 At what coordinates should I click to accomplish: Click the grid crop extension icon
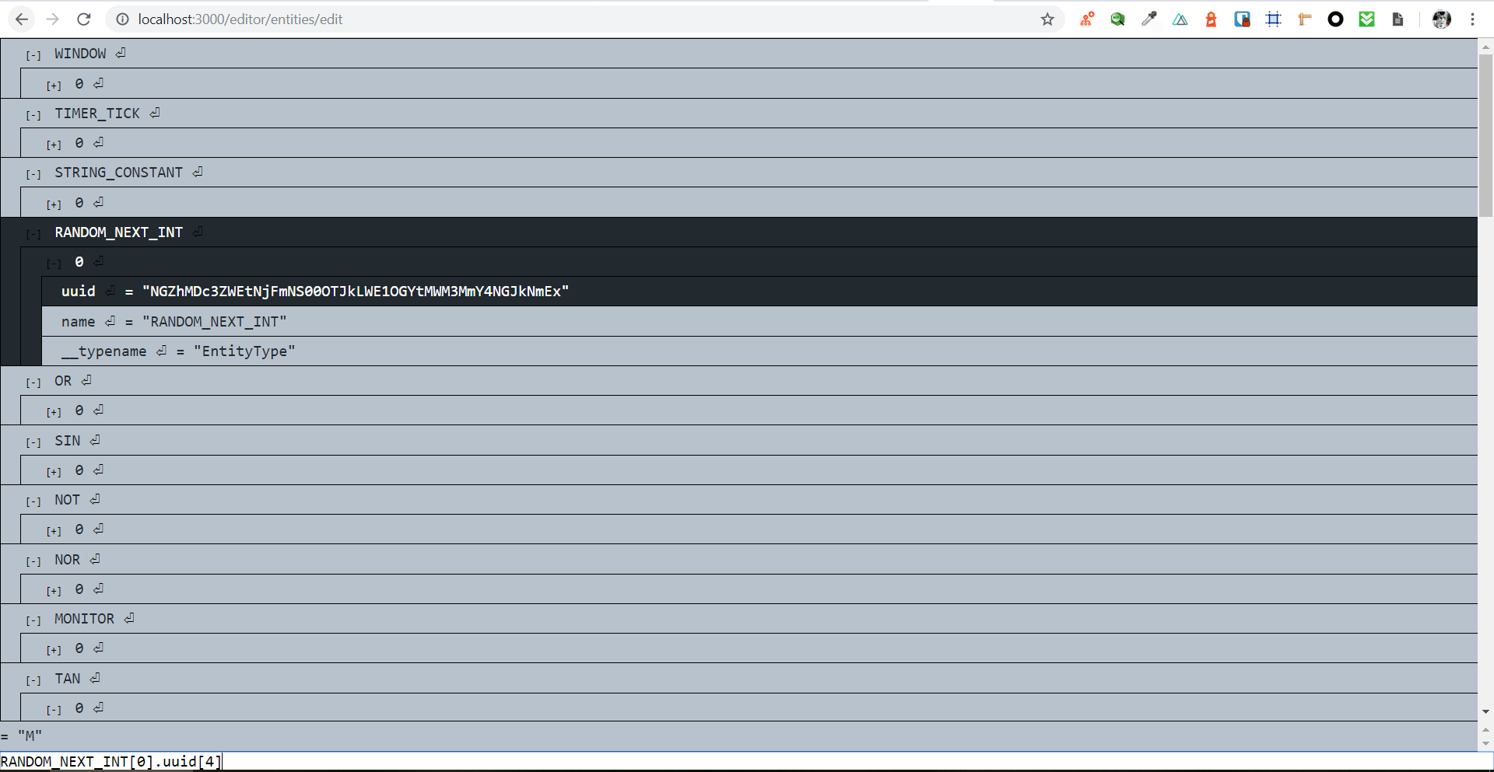pyautogui.click(x=1273, y=19)
